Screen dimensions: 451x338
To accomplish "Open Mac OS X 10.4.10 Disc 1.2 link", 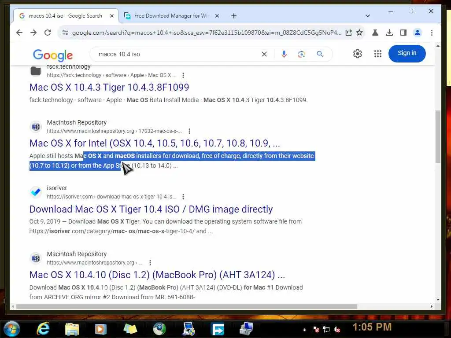I will (x=157, y=275).
